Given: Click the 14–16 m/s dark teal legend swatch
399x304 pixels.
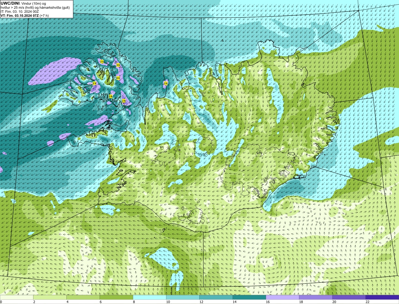Looking at the screenshot, I should pyautogui.click(x=249, y=297).
